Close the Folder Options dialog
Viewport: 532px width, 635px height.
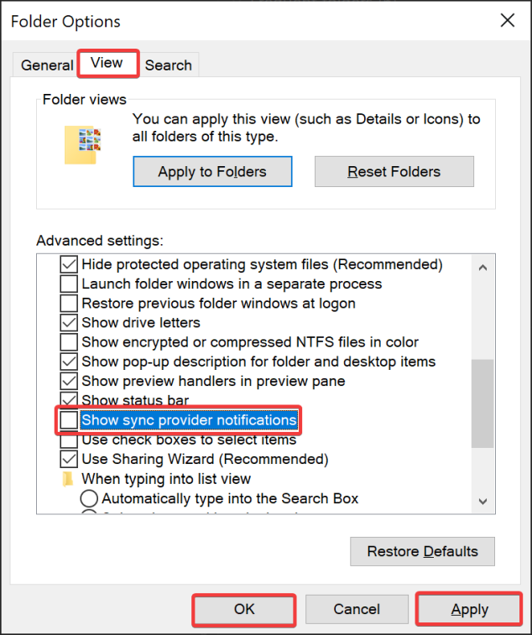tap(507, 21)
